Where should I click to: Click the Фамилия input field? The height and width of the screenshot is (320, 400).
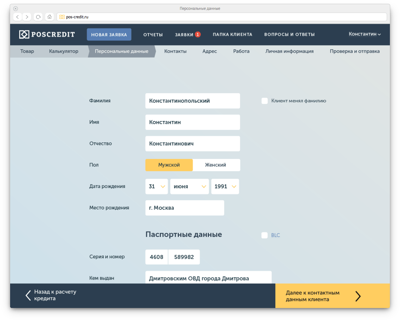coord(192,101)
